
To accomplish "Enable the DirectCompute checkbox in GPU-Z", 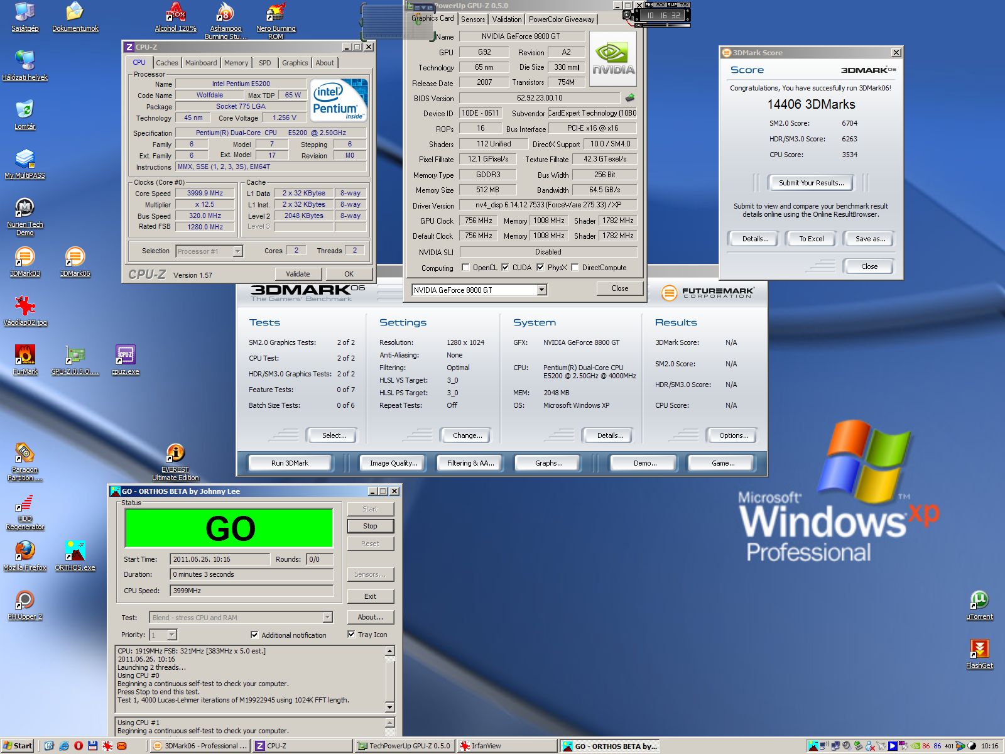I will (x=575, y=268).
